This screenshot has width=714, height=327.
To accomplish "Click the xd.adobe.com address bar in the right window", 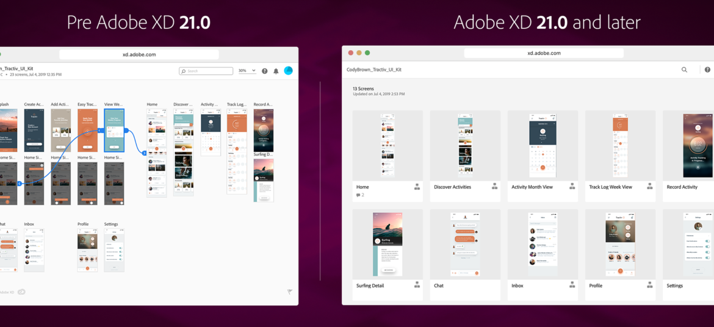I will point(544,53).
